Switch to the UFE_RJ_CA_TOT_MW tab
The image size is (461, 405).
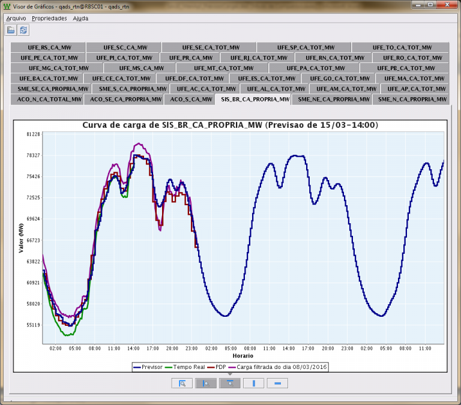pyautogui.click(x=258, y=58)
